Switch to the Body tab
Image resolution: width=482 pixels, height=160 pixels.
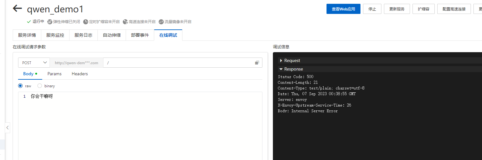[30, 74]
